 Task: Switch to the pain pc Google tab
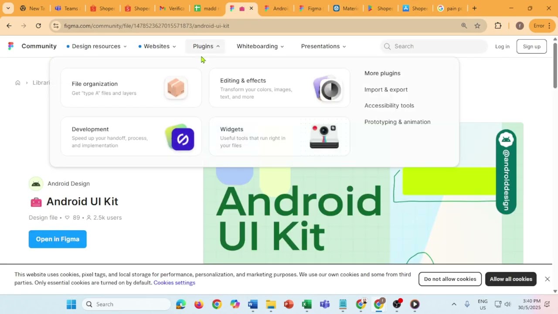pyautogui.click(x=450, y=8)
